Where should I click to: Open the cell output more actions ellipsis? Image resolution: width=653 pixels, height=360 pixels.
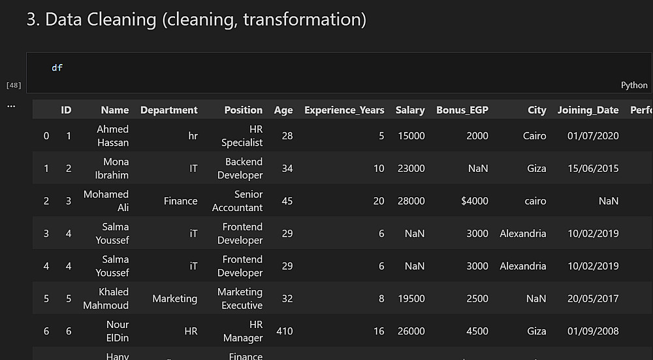[11, 106]
